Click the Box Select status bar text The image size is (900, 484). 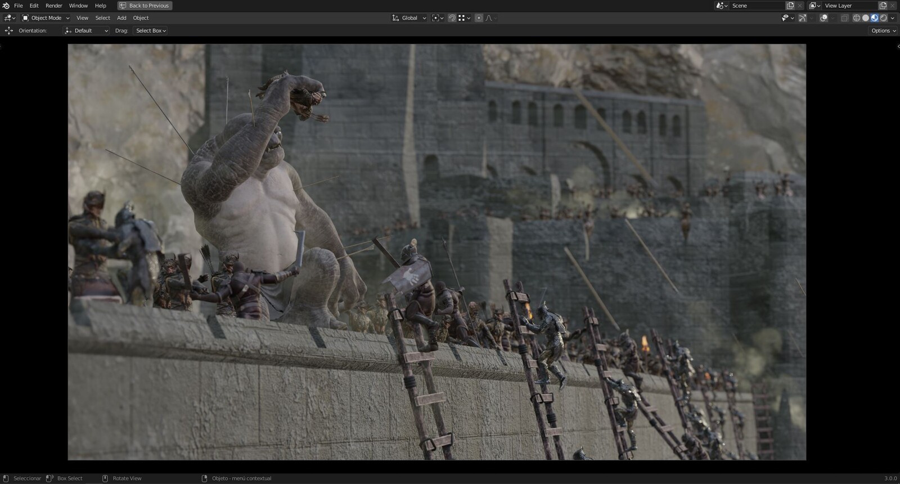(70, 478)
